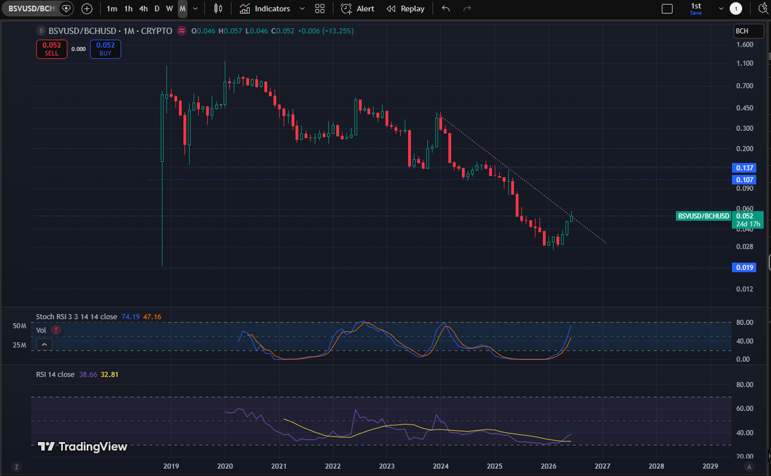Open the TradingView logo link
The image size is (771, 476).
(82, 446)
